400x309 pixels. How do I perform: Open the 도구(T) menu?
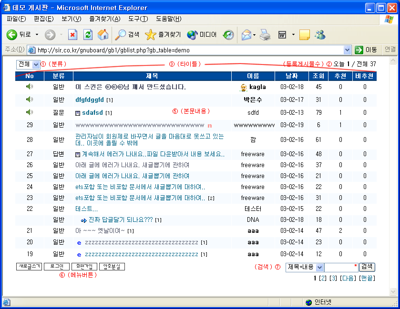138,19
